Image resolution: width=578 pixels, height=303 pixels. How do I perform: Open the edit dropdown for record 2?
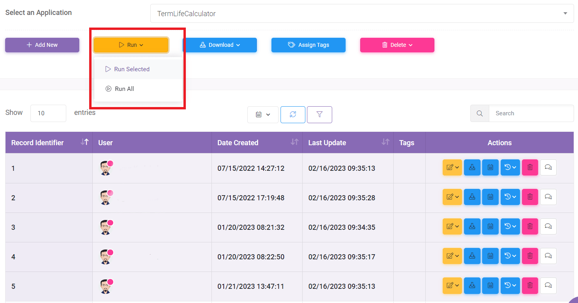pos(452,197)
